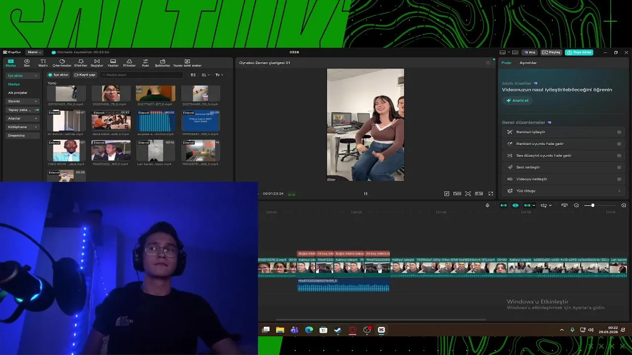Focus the Medya arayın search field
The height and width of the screenshot is (355, 632).
click(x=142, y=75)
